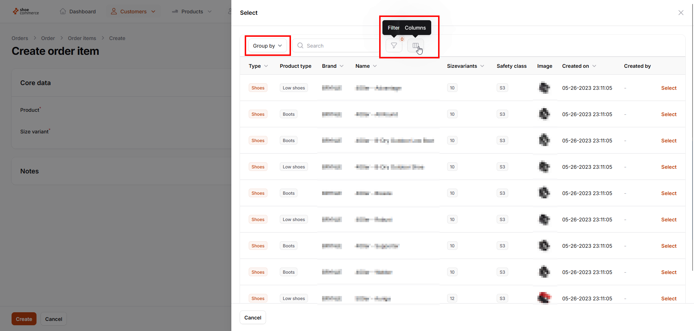This screenshot has height=331, width=694.
Task: Close the Select dialog with the X
Action: 681,13
